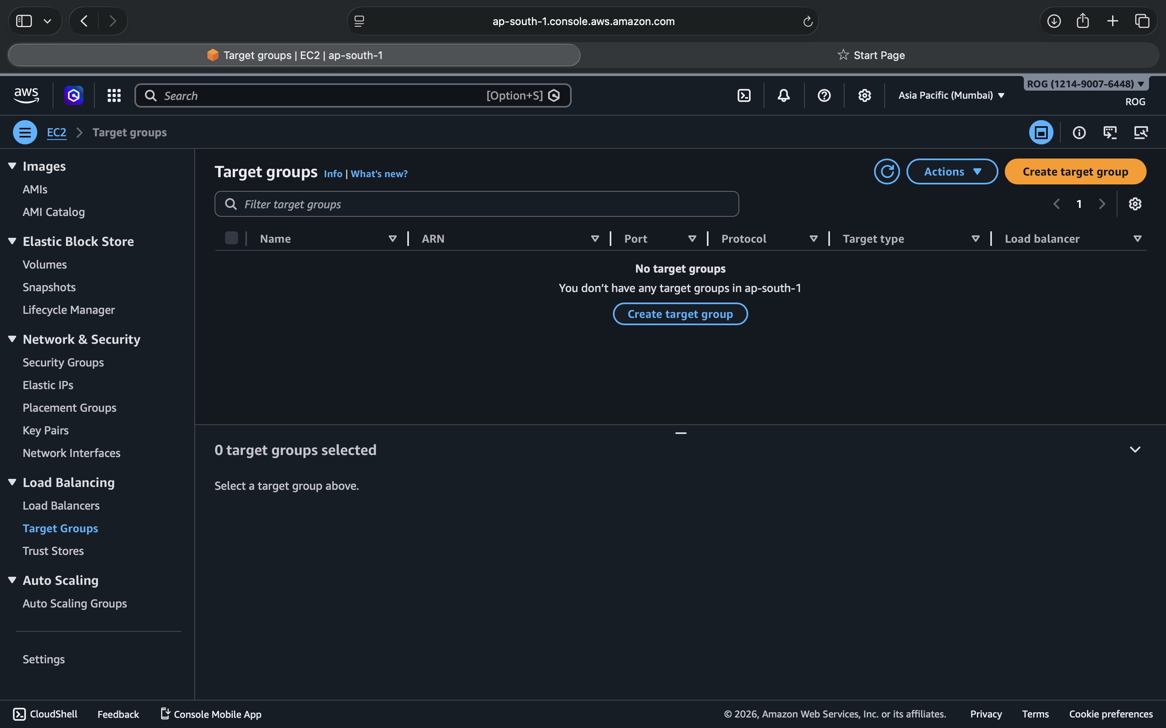Toggle the side navigation hamburger button
Viewport: 1166px width, 728px height.
pyautogui.click(x=25, y=132)
